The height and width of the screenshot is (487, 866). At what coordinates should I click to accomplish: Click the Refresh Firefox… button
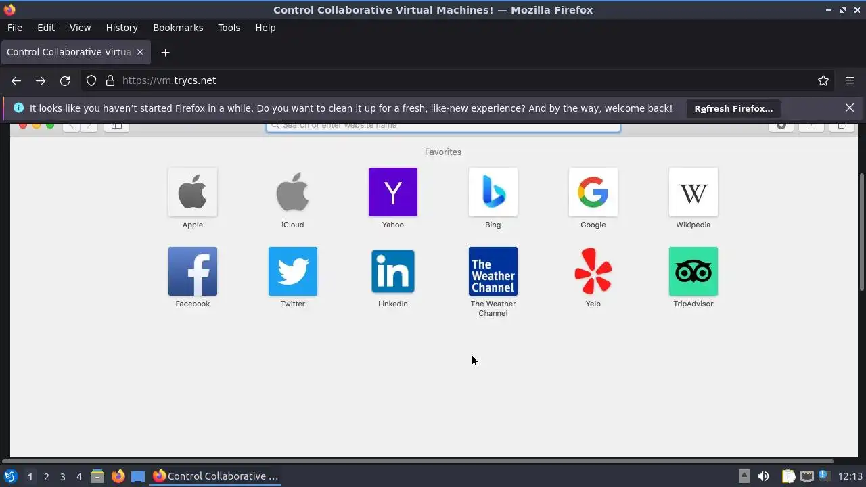coord(733,108)
